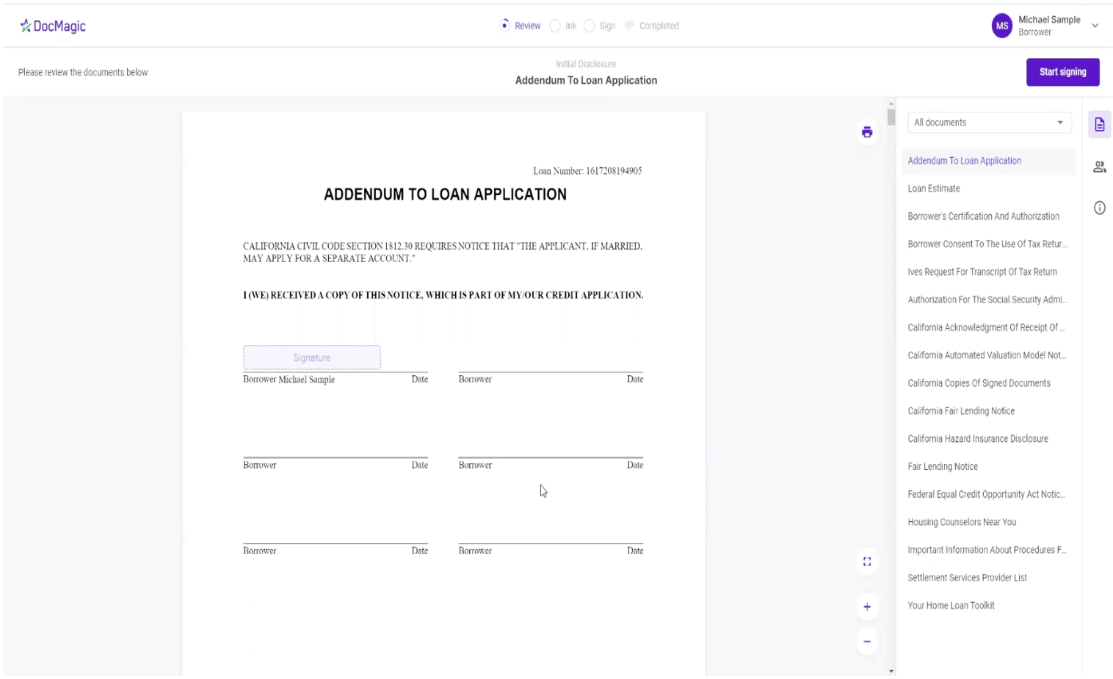Viewport: 1113px width, 679px height.
Task: Open California Fair Lending Notice
Action: click(x=989, y=411)
